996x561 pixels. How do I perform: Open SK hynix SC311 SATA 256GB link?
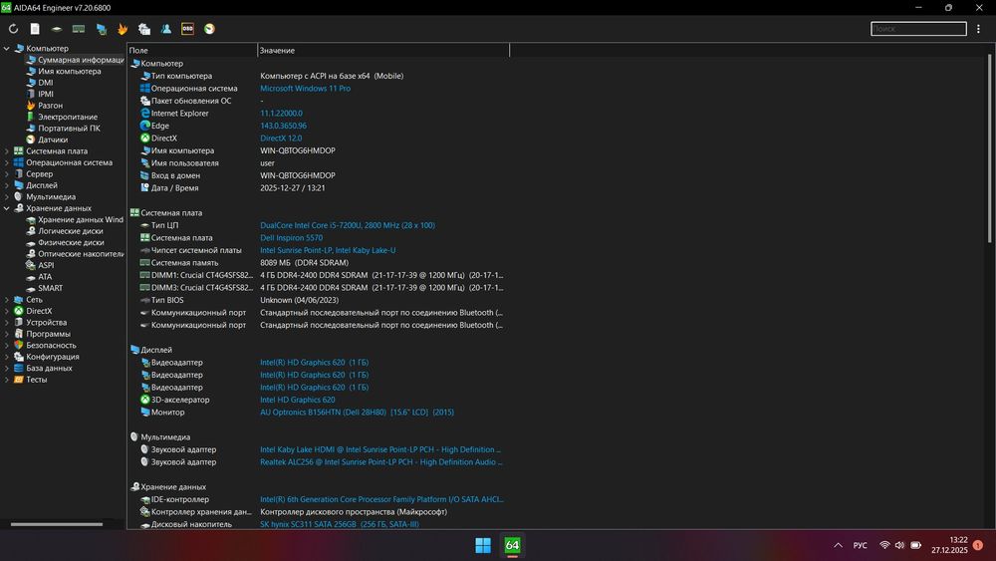340,524
